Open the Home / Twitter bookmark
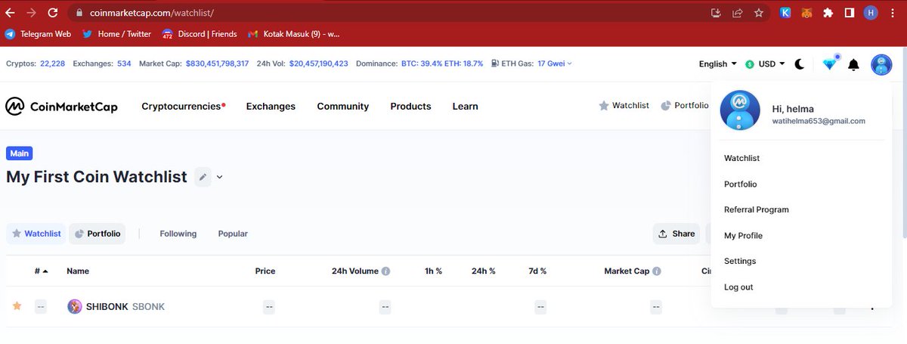 click(x=116, y=34)
